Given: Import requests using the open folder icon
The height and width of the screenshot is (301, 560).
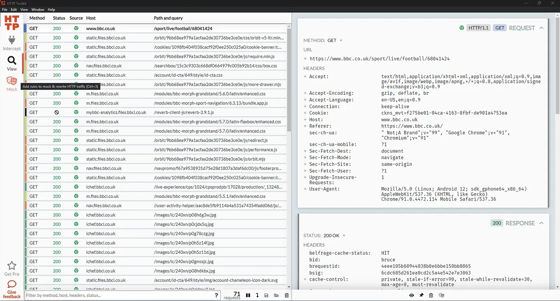Looking at the screenshot, I should click(x=276, y=295).
